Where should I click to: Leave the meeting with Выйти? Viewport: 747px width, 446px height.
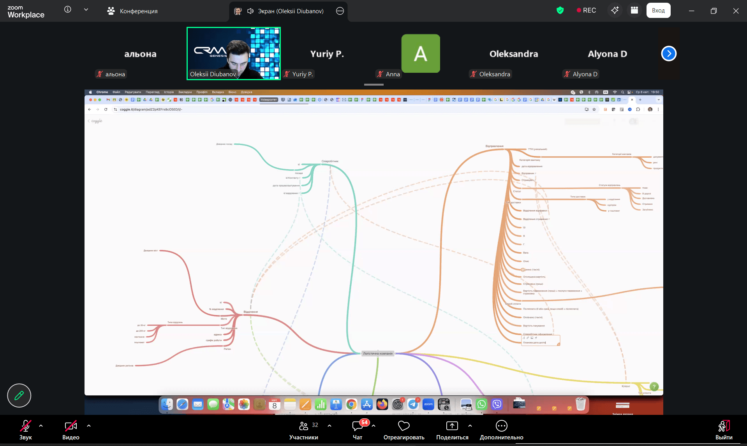point(724,430)
